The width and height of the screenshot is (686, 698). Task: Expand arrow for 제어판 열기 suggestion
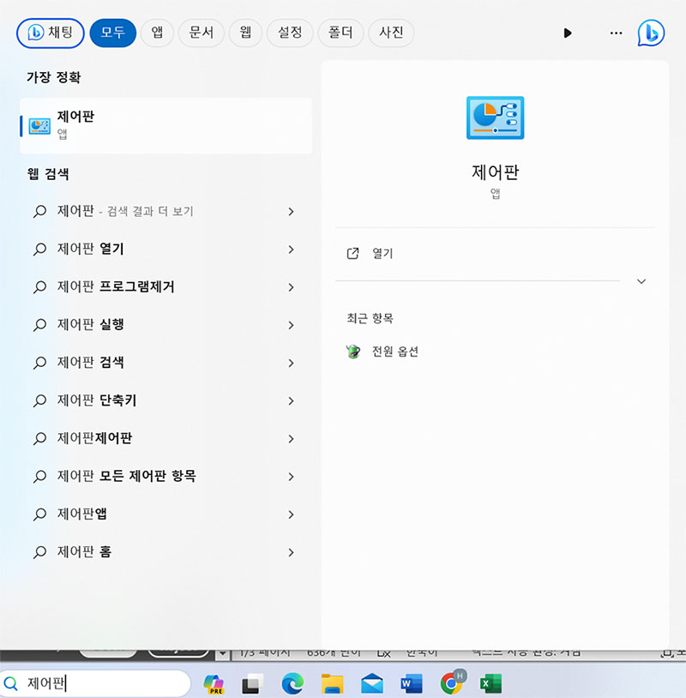click(x=292, y=250)
